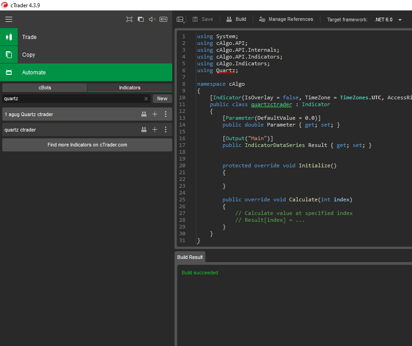Viewport: 412px width, 346px height.
Task: Open Manage References dialog
Action: [286, 19]
